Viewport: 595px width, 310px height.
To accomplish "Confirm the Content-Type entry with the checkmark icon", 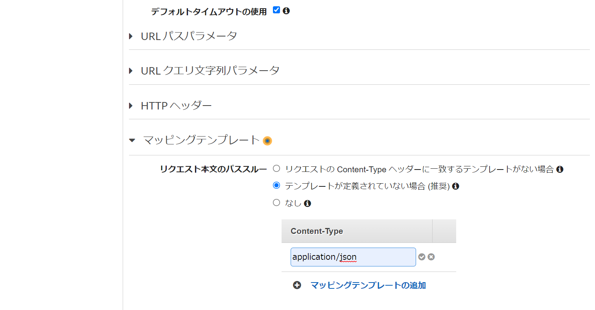I will 421,257.
